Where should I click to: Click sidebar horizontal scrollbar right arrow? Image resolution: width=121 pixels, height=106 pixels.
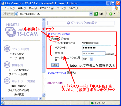pos(40,98)
